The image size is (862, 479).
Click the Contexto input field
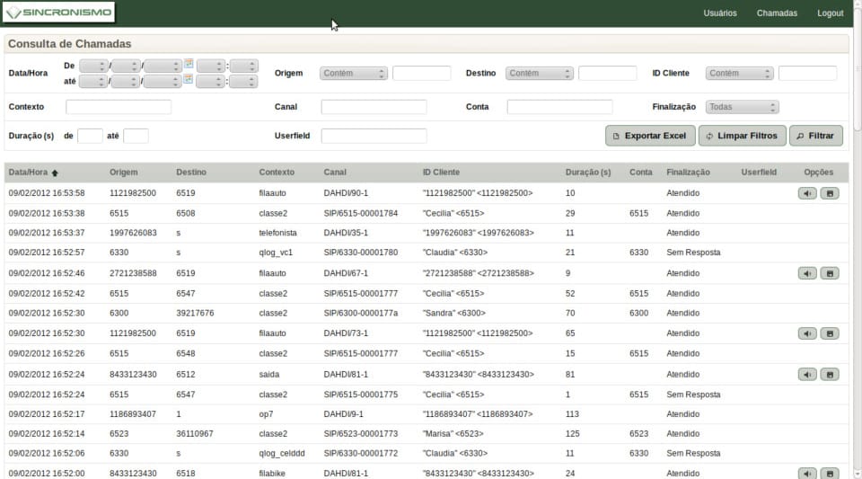(119, 107)
